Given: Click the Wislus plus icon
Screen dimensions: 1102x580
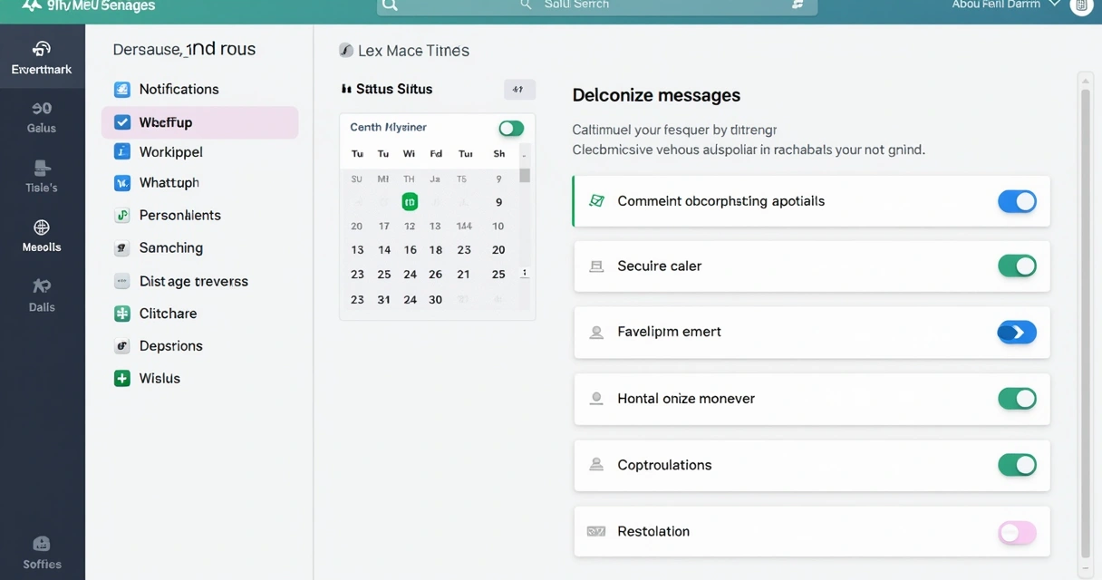Looking at the screenshot, I should (122, 379).
